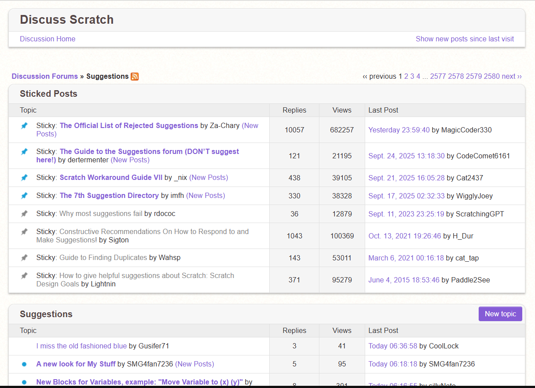Screen dimensions: 535x388
Task: Open How to give helpful suggestions topic
Action: pos(147,275)
